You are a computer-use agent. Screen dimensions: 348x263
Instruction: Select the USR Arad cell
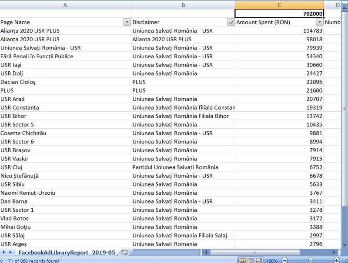coord(65,99)
